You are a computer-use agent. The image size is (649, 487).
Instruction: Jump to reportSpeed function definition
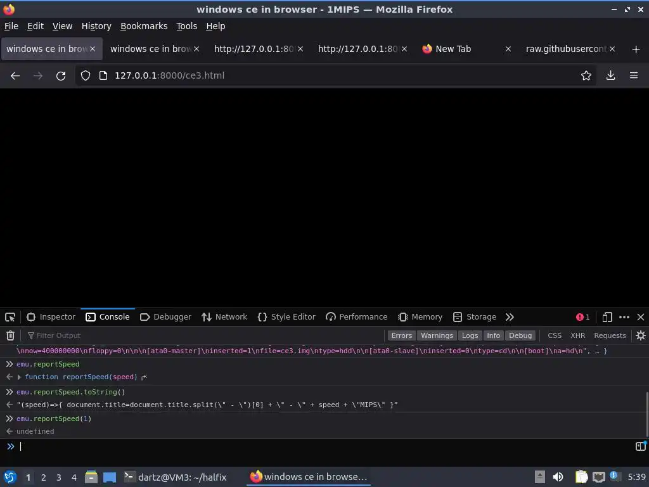point(144,377)
